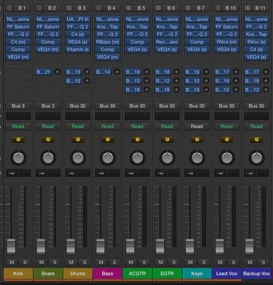The width and height of the screenshot is (273, 285).
Task: Click the EGTR volume fader handle
Action: [160, 246]
